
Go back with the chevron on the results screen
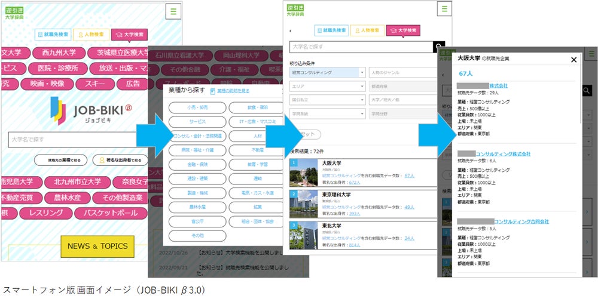click(290, 31)
